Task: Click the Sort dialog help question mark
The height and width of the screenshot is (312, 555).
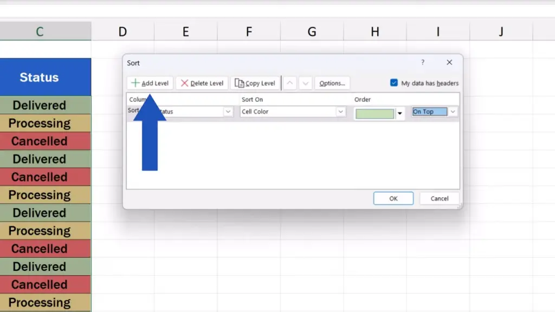Action: coord(423,63)
